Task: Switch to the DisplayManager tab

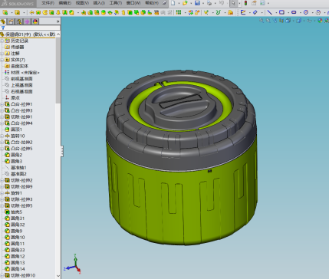Action: pyautogui.click(x=35, y=21)
